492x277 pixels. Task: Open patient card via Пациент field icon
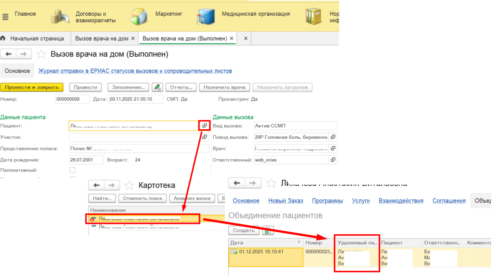[204, 126]
